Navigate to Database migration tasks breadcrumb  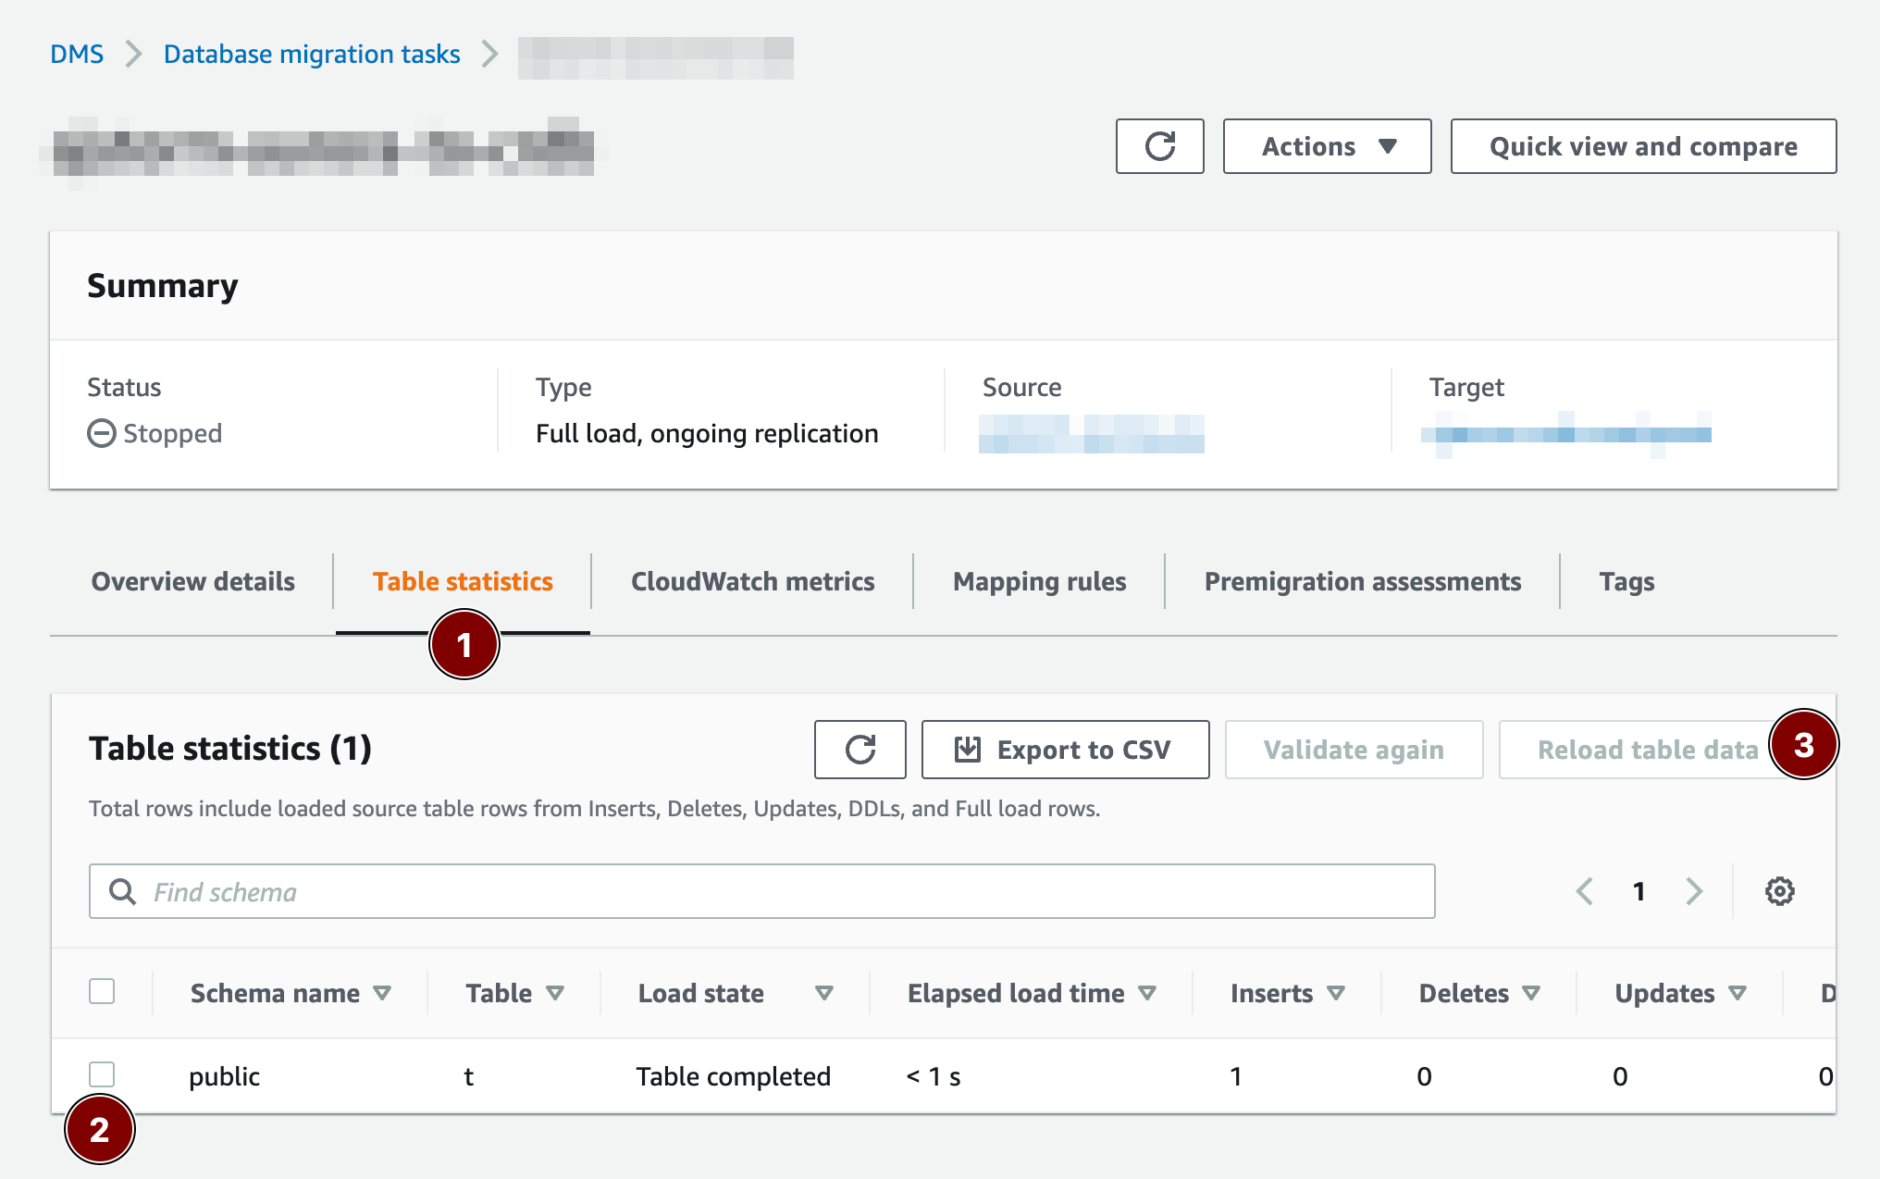312,54
